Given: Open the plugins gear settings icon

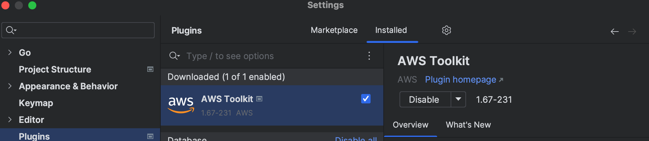Looking at the screenshot, I should coord(446,30).
